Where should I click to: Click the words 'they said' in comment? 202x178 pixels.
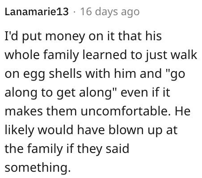[103, 149]
